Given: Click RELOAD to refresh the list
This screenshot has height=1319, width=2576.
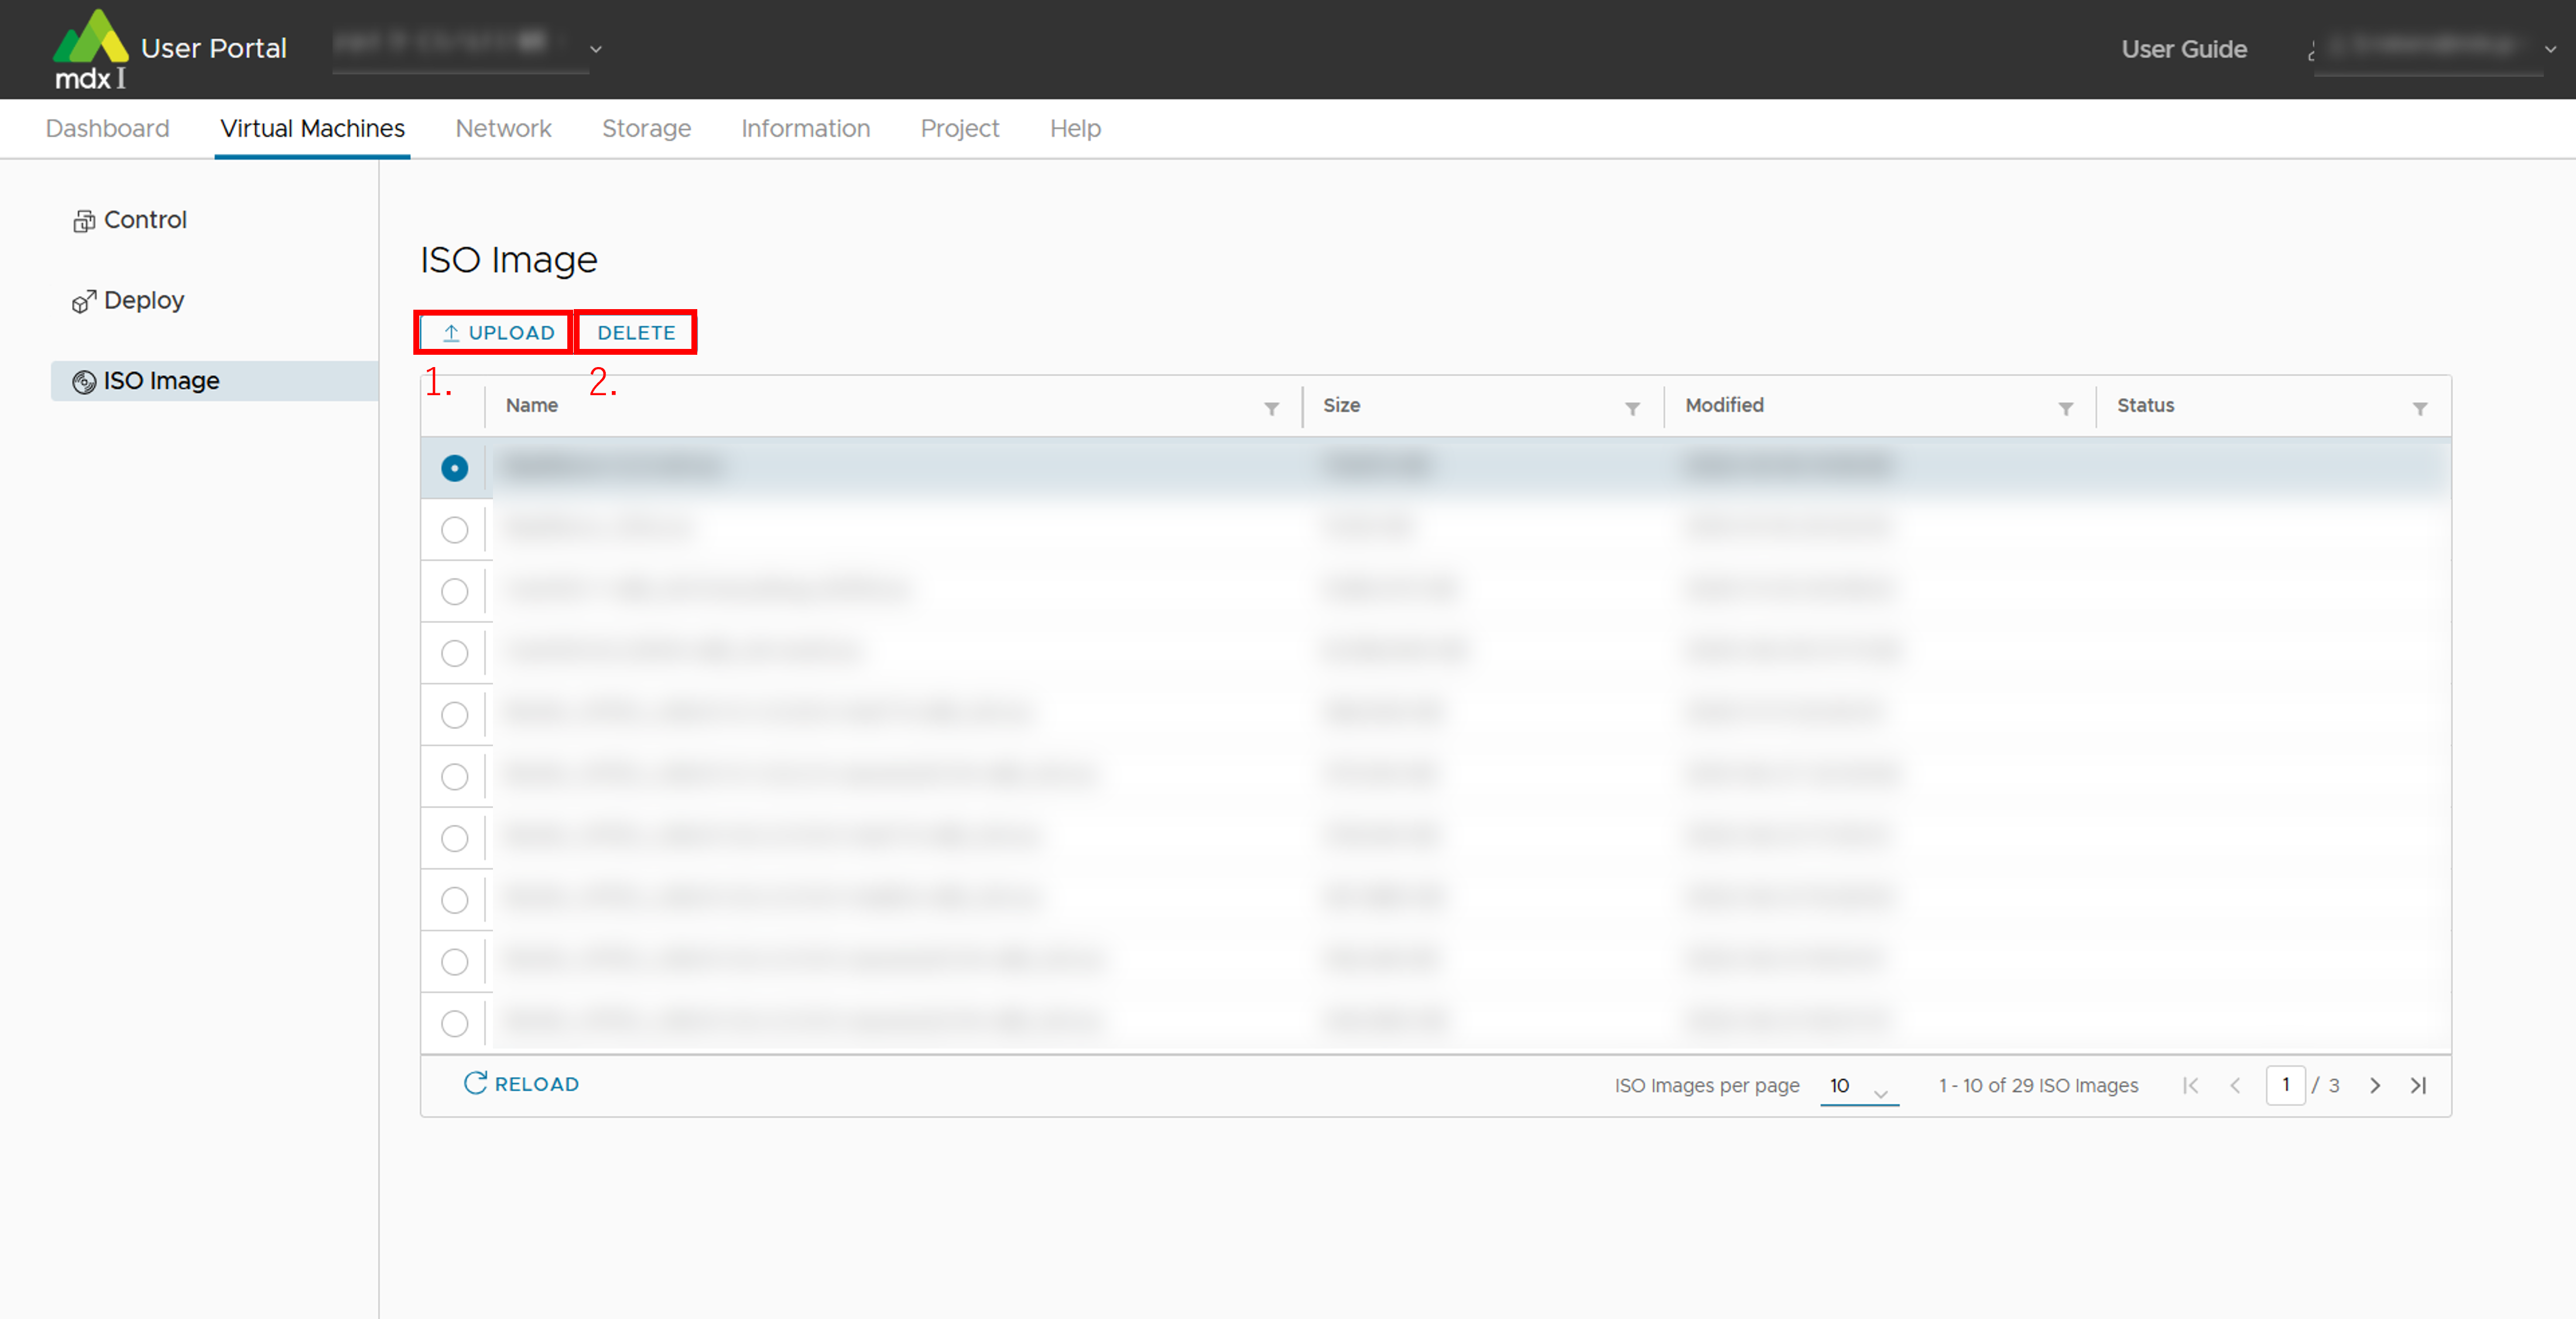Looking at the screenshot, I should click(x=521, y=1084).
